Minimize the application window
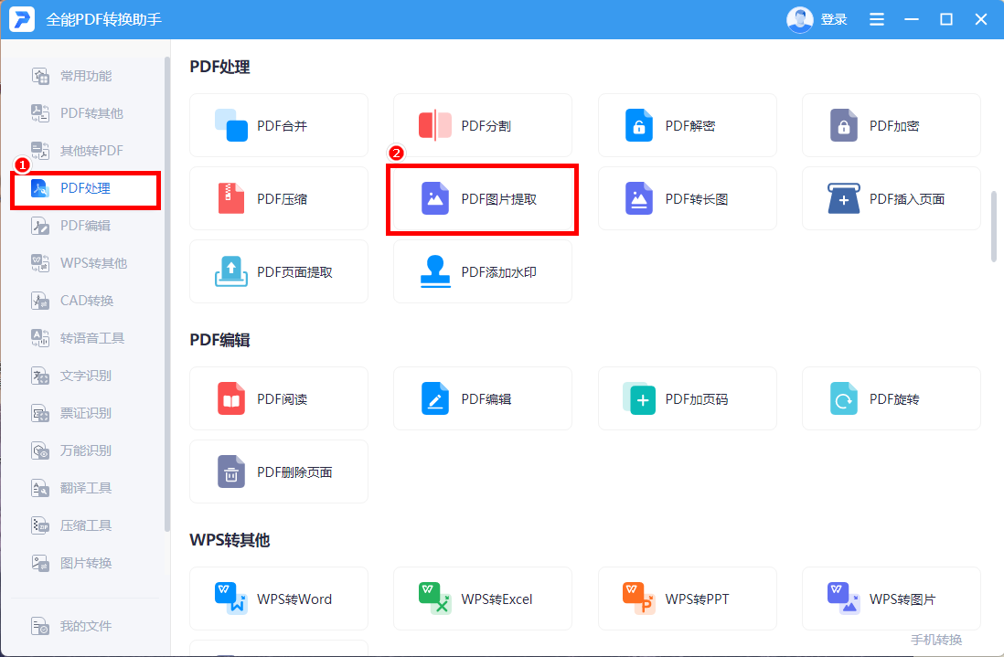 pyautogui.click(x=911, y=19)
